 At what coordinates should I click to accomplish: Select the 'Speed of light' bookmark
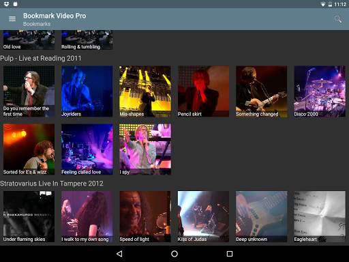click(x=145, y=216)
